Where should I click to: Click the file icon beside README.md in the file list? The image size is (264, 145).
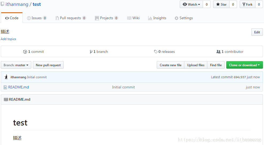click(5, 87)
